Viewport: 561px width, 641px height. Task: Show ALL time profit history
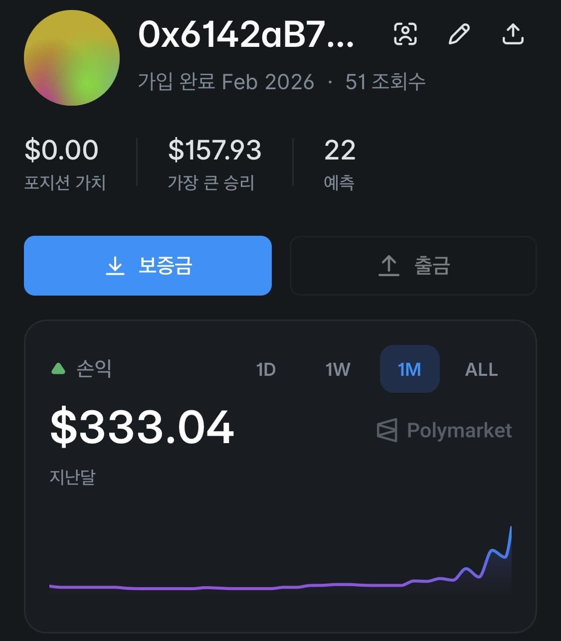point(481,369)
